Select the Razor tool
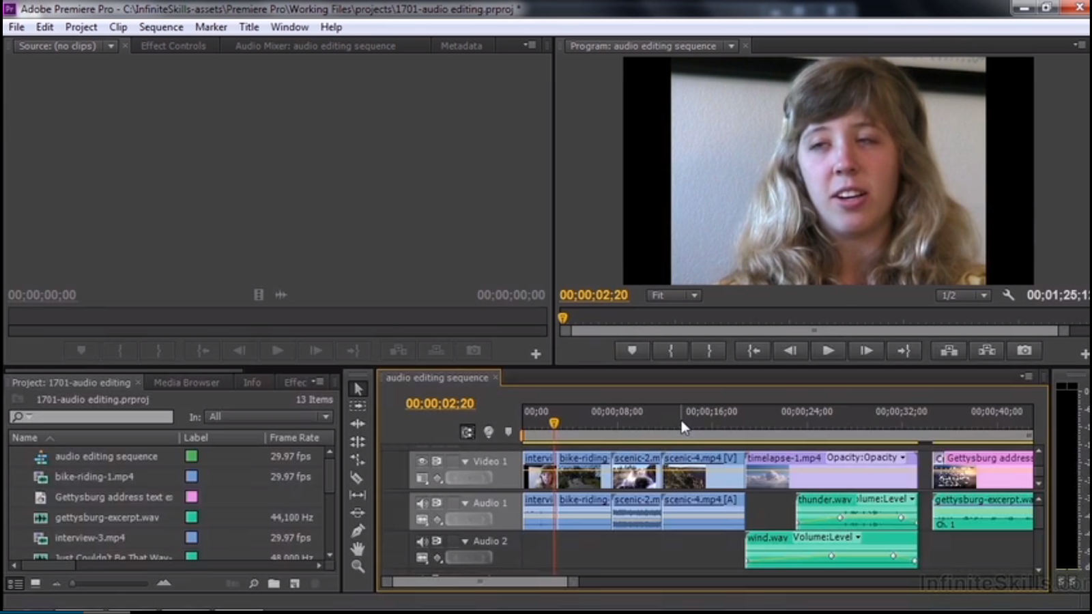This screenshot has height=614, width=1092. (358, 477)
